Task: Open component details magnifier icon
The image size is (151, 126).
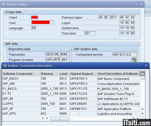Action: [x=134, y=60]
